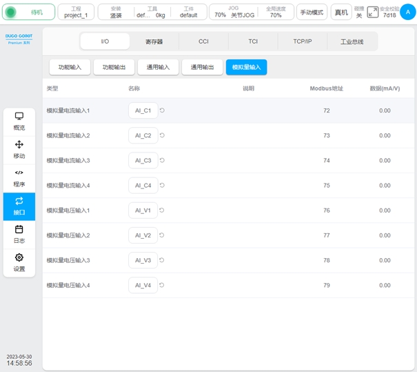Click the safety checksum icon 7d18

click(373, 12)
